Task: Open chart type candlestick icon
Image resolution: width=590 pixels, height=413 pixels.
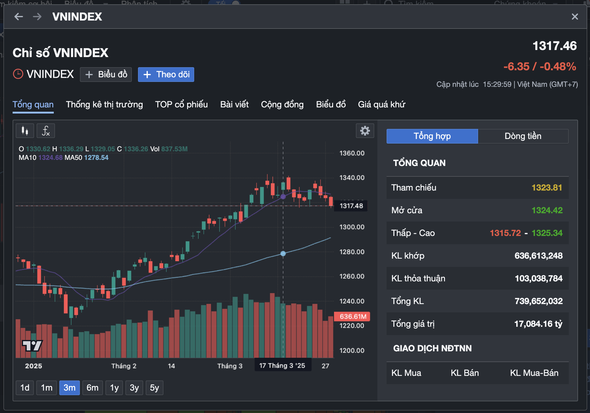Action: coord(25,131)
